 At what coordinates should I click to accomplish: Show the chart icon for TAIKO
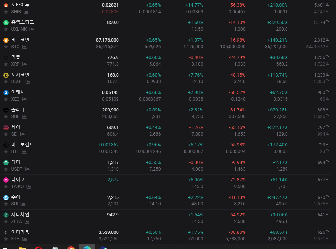(x=29, y=187)
